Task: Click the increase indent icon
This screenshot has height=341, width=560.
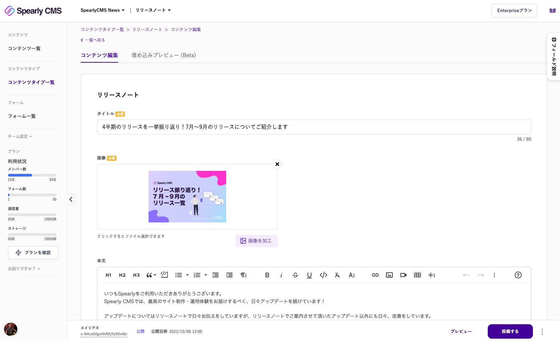Action: pos(229,275)
